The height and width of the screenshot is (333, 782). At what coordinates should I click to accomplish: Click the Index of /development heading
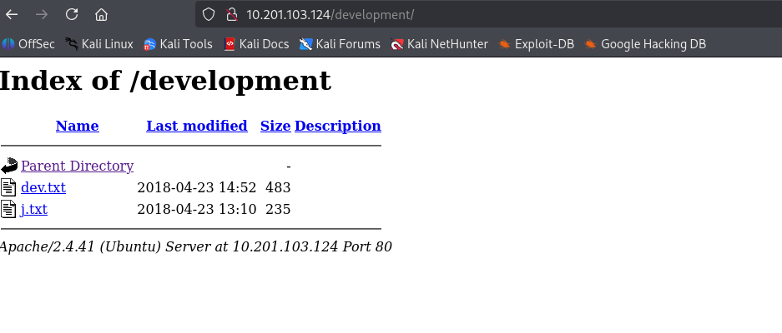click(165, 81)
